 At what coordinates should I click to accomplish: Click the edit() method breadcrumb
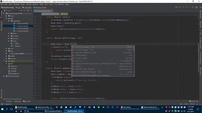64,14
